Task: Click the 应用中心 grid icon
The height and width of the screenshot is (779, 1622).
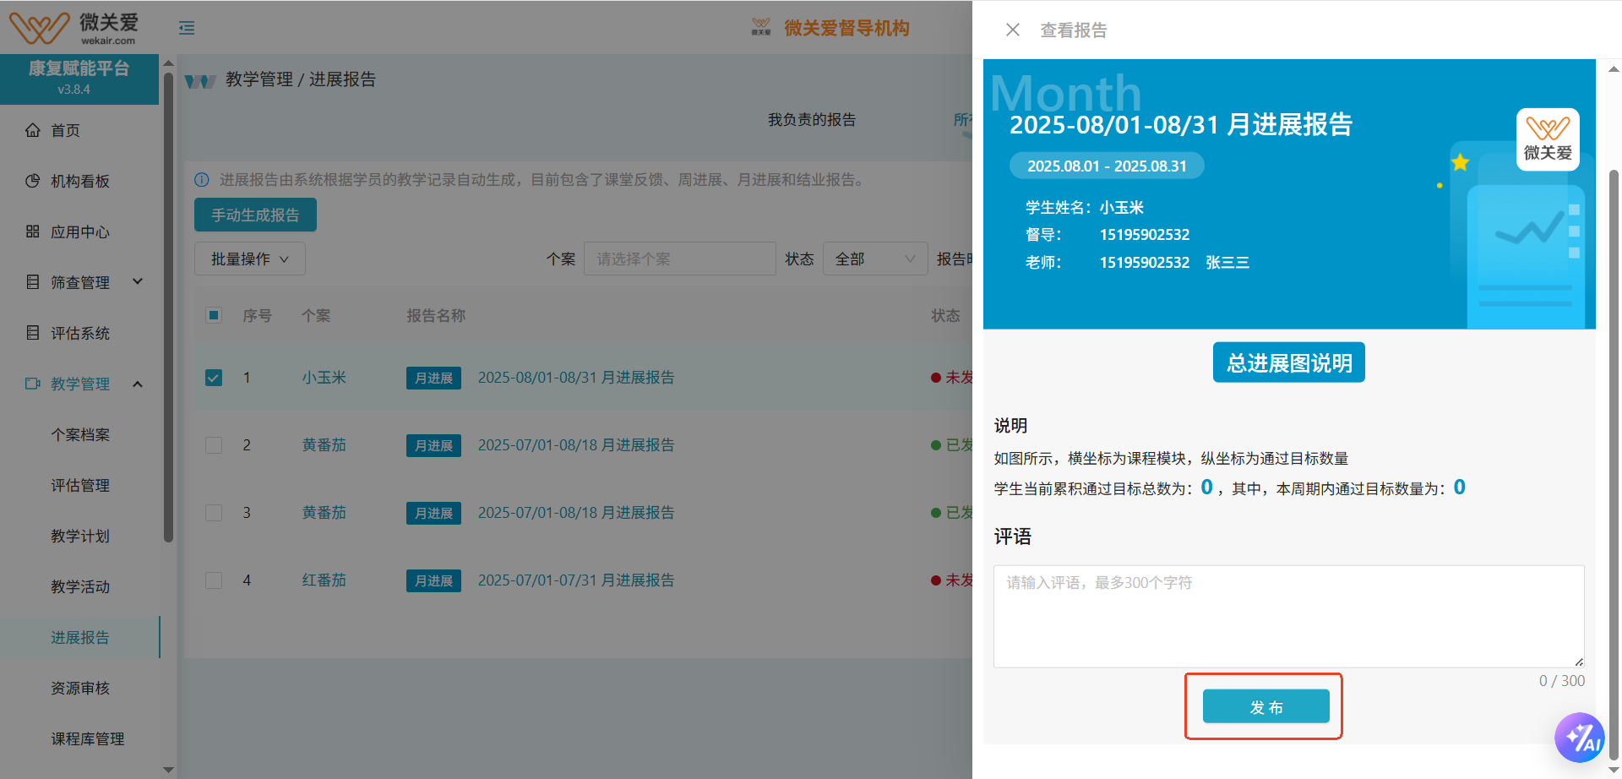Action: (x=33, y=232)
